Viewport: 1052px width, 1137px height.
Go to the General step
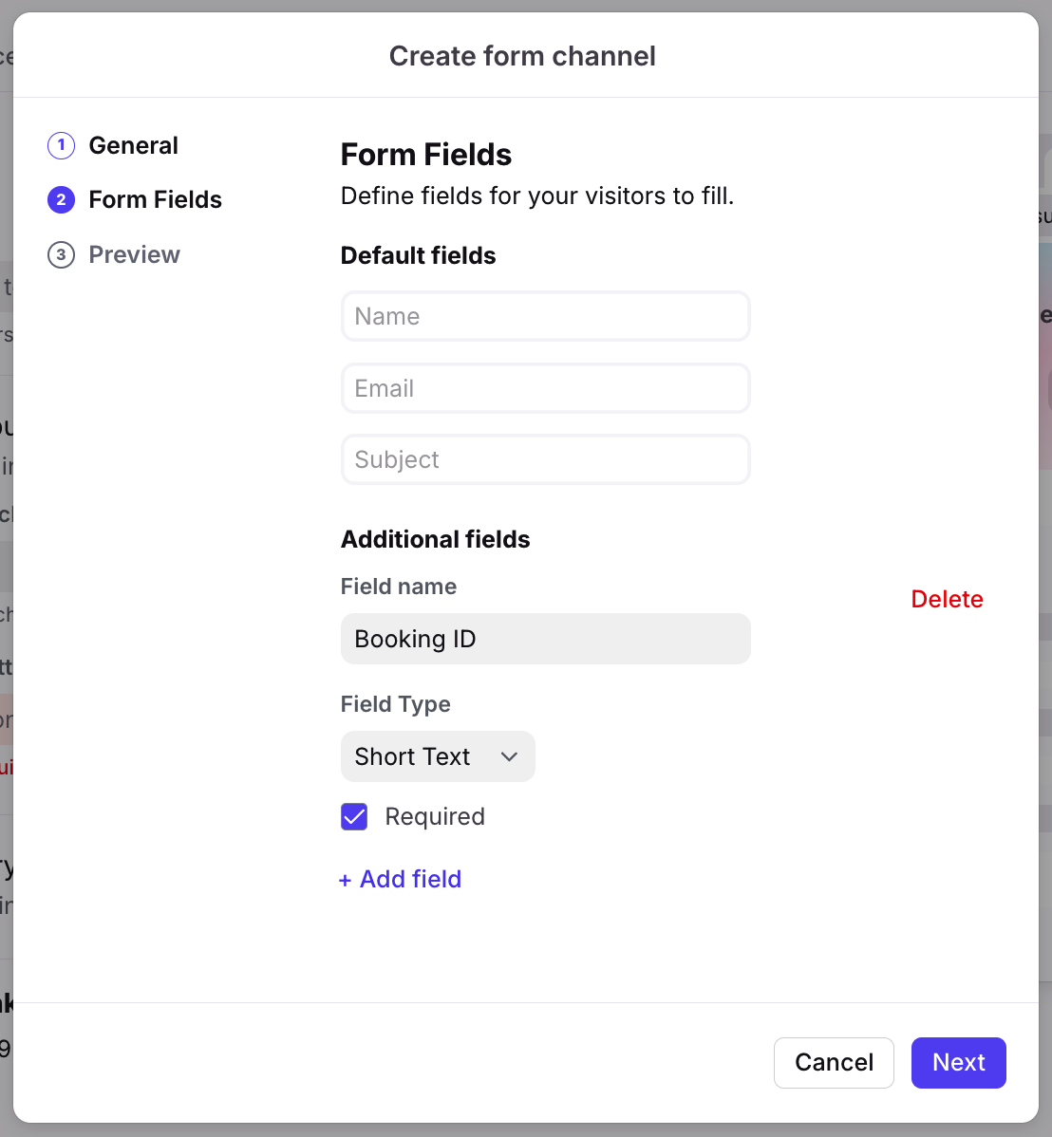[133, 145]
